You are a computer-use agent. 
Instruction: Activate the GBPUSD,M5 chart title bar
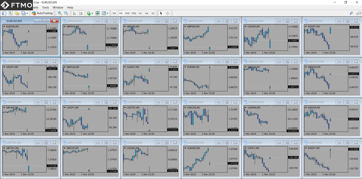[x=151, y=21]
